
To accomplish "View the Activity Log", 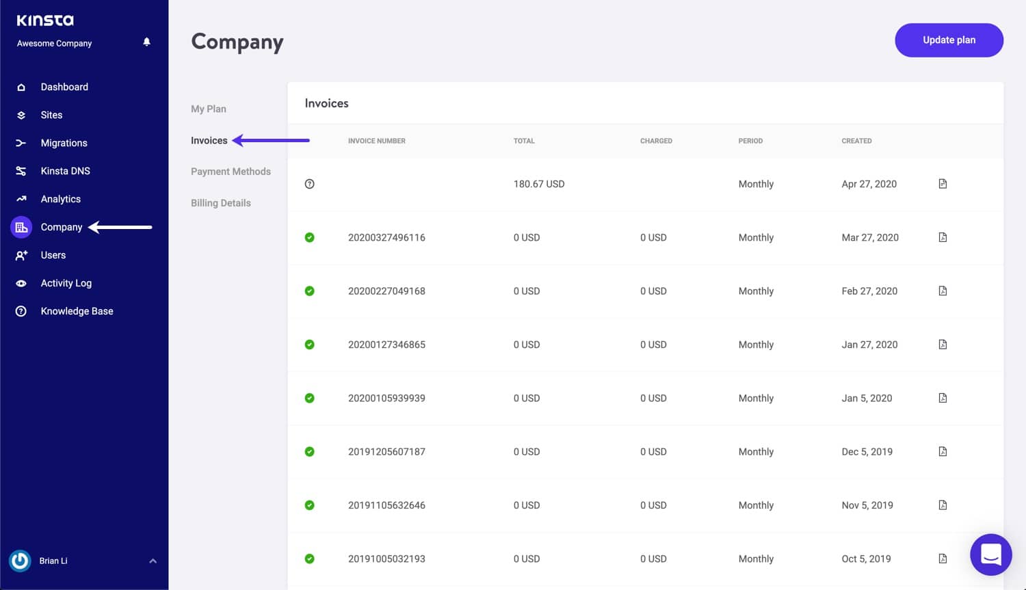I will [66, 284].
